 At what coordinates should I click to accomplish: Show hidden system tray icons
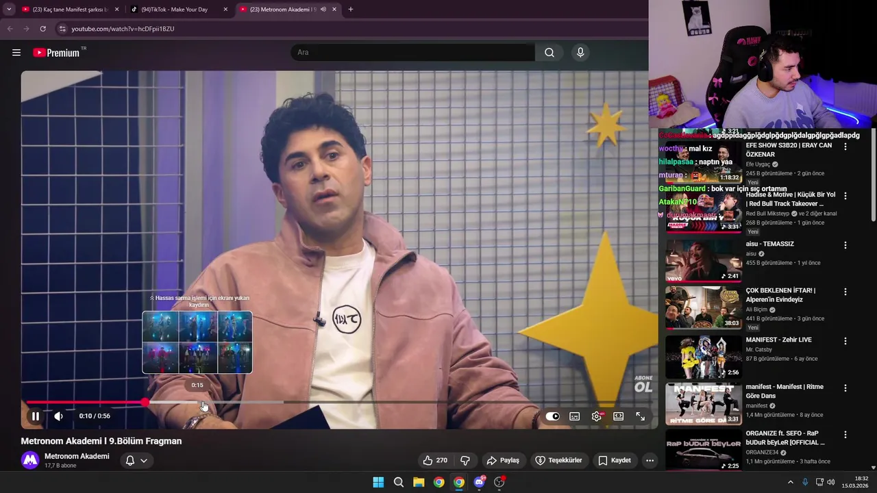click(790, 482)
